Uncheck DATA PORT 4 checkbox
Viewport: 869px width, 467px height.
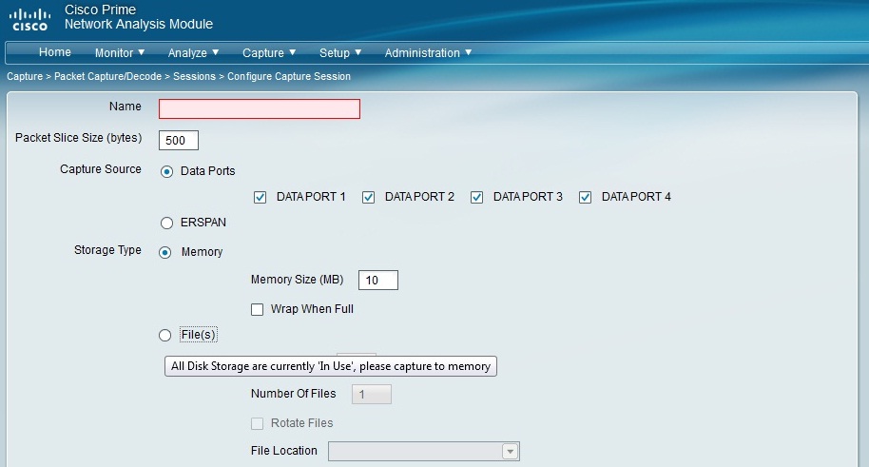586,198
